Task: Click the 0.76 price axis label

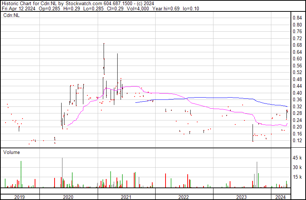Action: point(297,32)
